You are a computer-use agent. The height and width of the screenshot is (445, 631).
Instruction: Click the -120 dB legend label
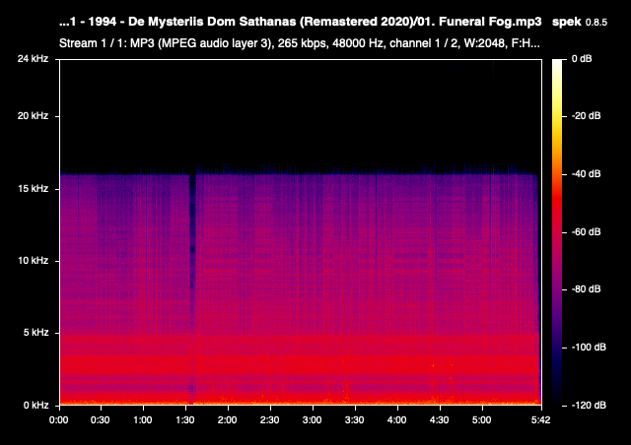tap(589, 405)
